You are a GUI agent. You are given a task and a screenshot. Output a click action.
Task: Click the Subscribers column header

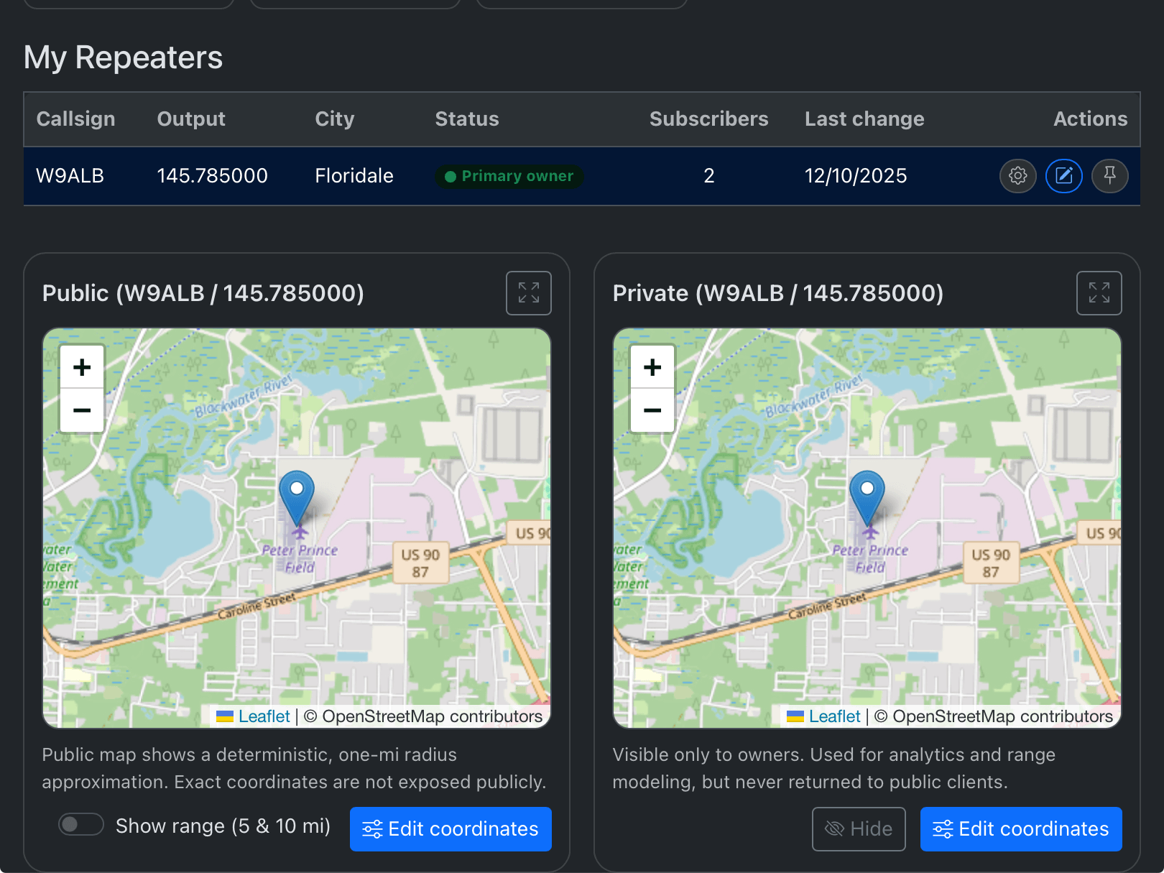[x=708, y=119]
